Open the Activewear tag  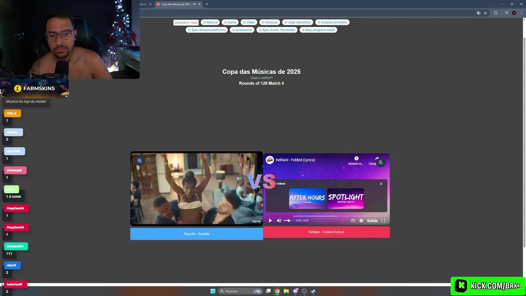pyautogui.click(x=242, y=30)
